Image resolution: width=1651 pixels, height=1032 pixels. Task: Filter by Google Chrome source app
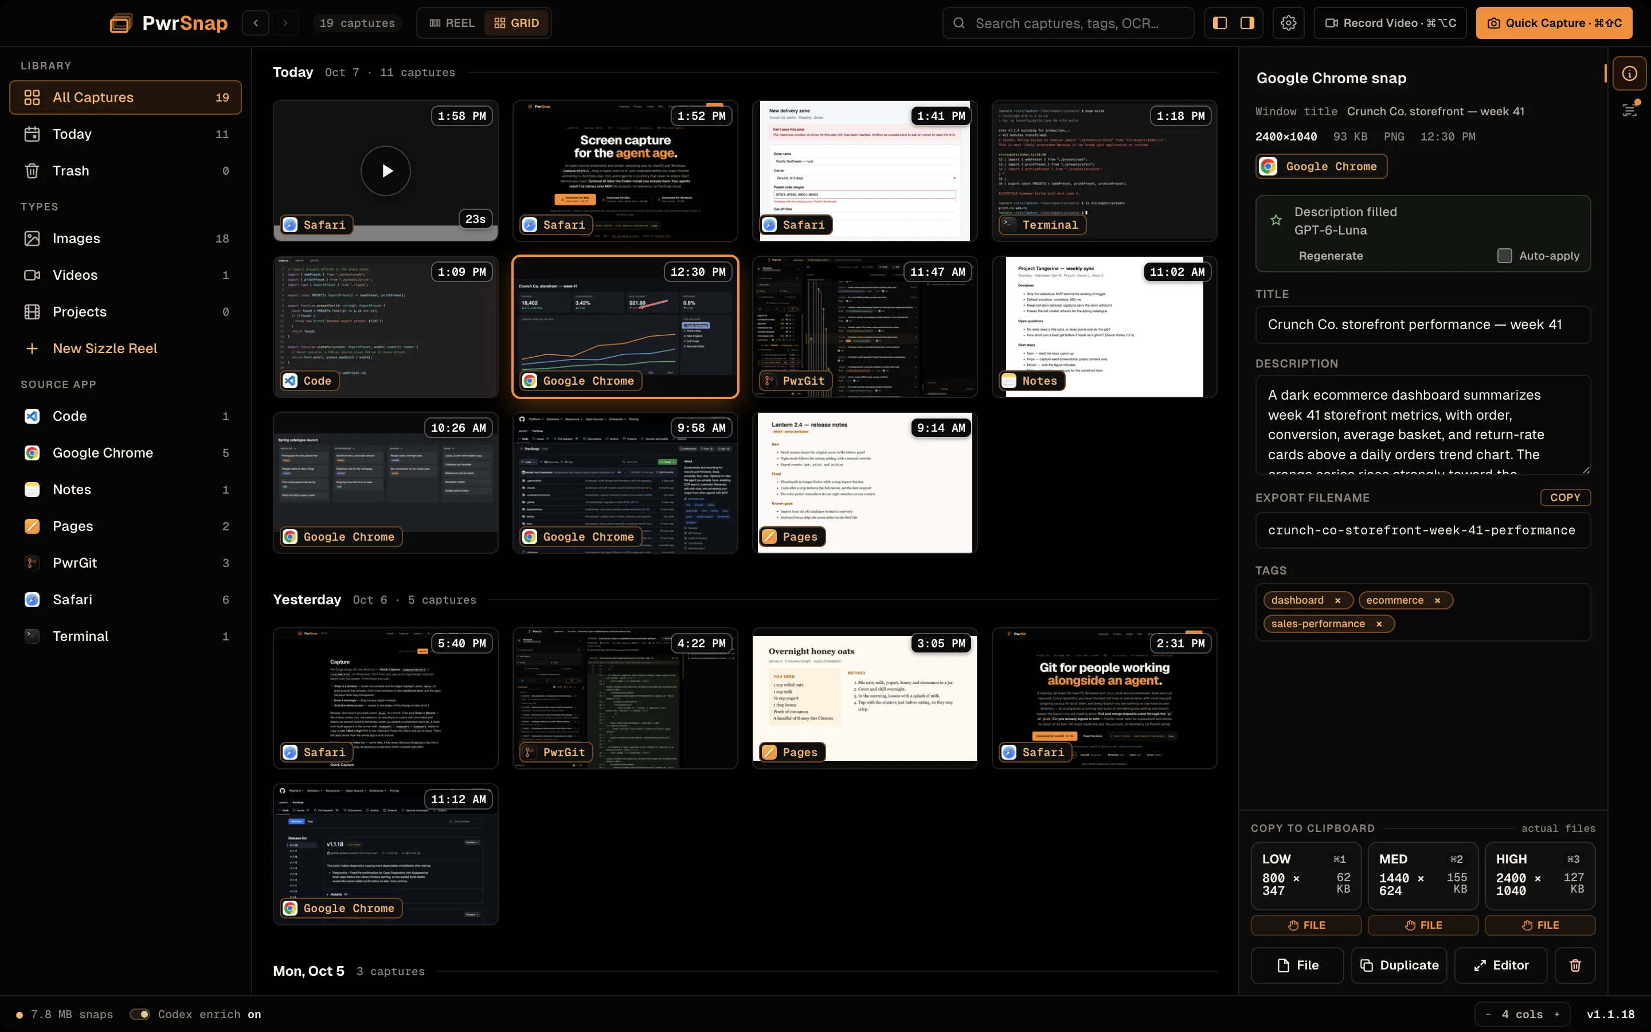(x=126, y=453)
